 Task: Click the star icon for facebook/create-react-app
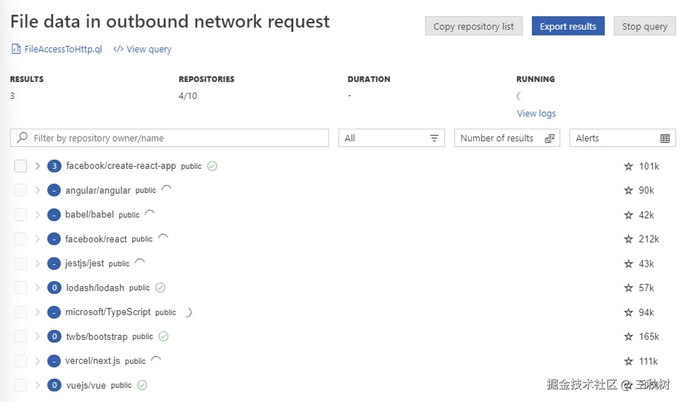[629, 166]
